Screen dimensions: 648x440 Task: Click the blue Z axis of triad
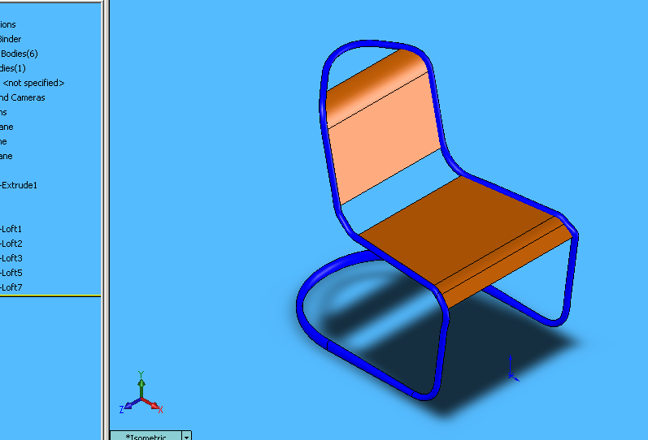[x=130, y=405]
